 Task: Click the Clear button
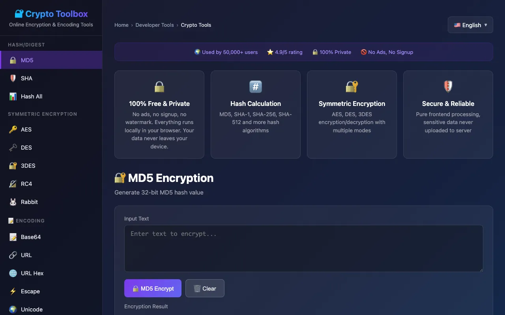[x=205, y=288]
